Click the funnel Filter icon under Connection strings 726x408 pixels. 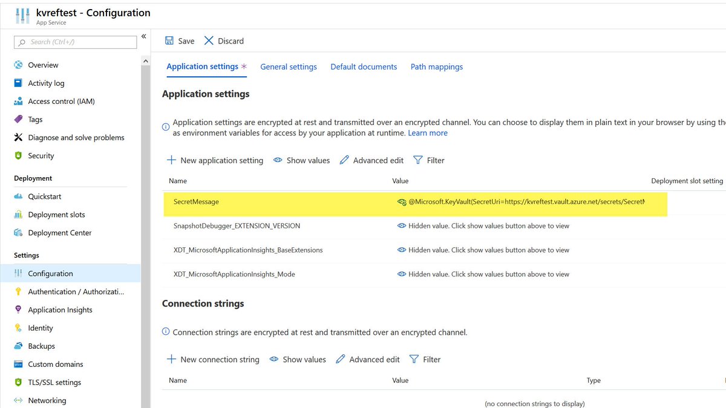(414, 359)
